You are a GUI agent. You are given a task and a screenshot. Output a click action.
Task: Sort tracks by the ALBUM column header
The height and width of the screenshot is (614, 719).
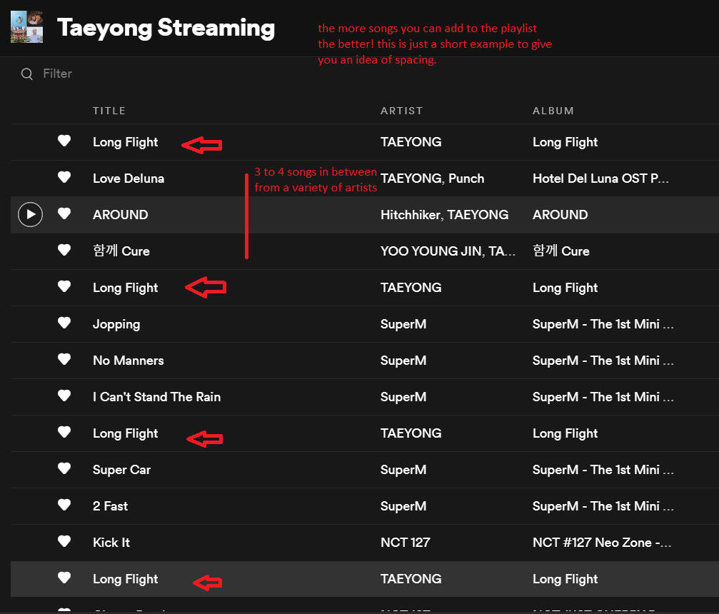(x=553, y=111)
